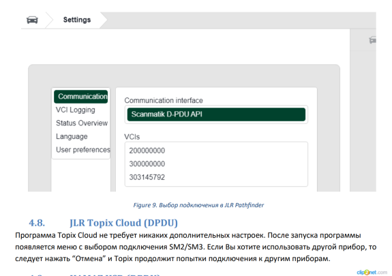
Task: Click the partial car icon at right panel
Action: 372,40
